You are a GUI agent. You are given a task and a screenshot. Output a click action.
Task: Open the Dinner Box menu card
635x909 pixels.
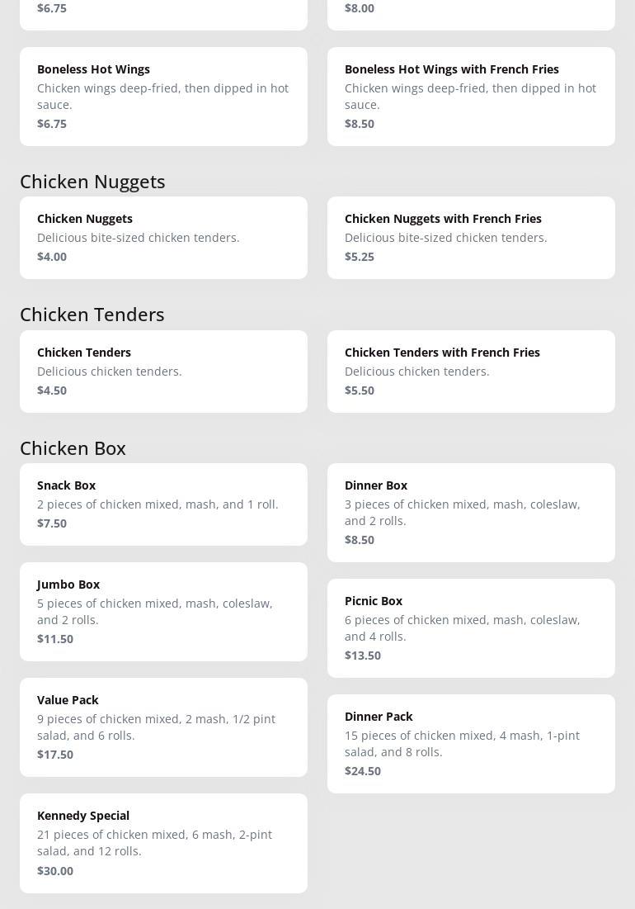pos(471,513)
